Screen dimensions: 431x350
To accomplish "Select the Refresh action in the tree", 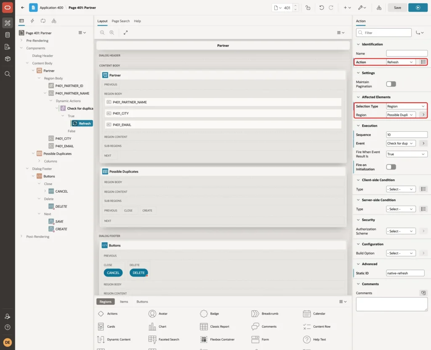I will (x=82, y=123).
